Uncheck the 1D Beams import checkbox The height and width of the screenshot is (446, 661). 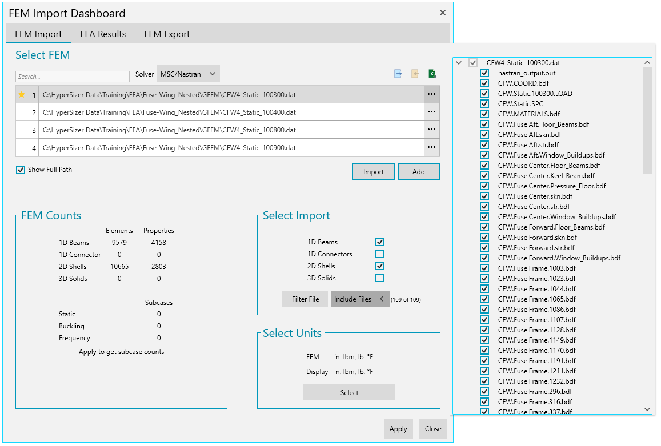pyautogui.click(x=380, y=242)
